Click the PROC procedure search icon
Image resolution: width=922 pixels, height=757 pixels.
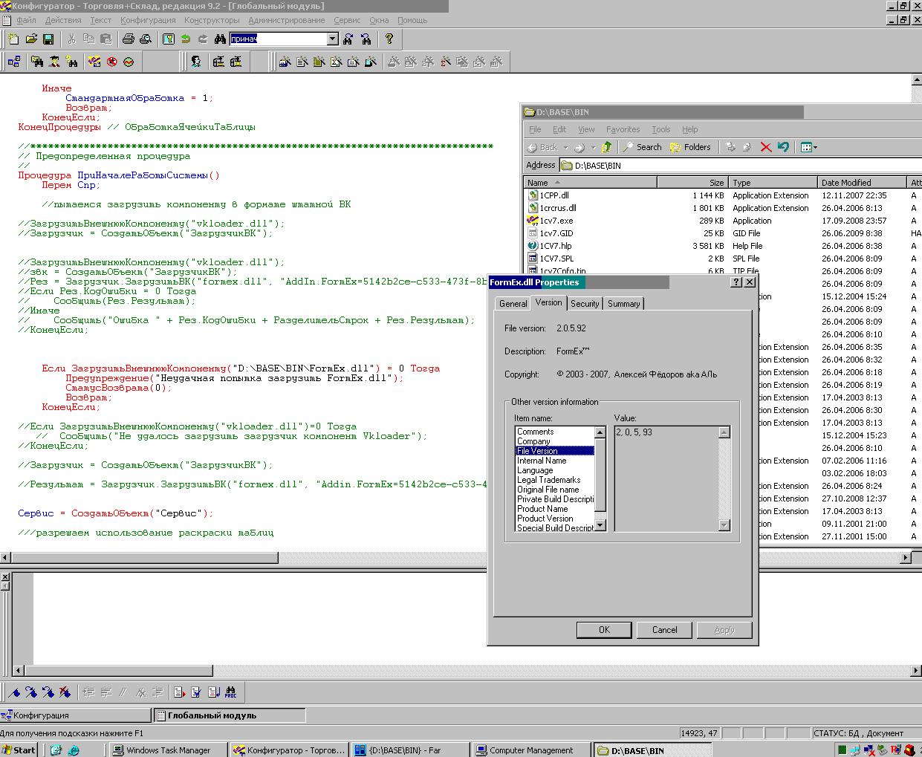230,692
